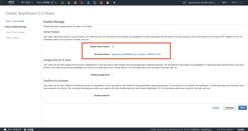Click the globe language icon in footer

point(25,129)
